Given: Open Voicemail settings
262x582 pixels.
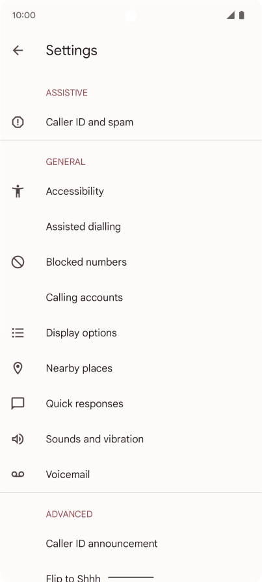Looking at the screenshot, I should [x=131, y=474].
